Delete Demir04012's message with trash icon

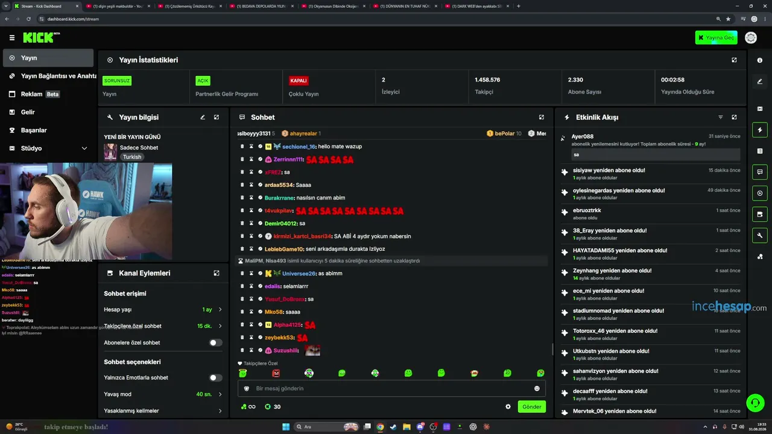click(x=242, y=224)
